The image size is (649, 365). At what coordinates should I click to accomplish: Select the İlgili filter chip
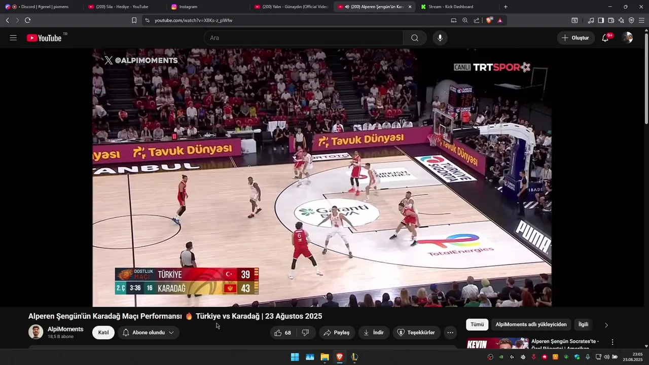point(583,324)
